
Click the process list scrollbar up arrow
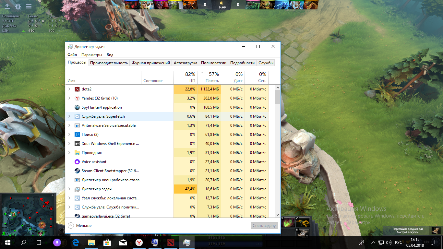point(278,88)
